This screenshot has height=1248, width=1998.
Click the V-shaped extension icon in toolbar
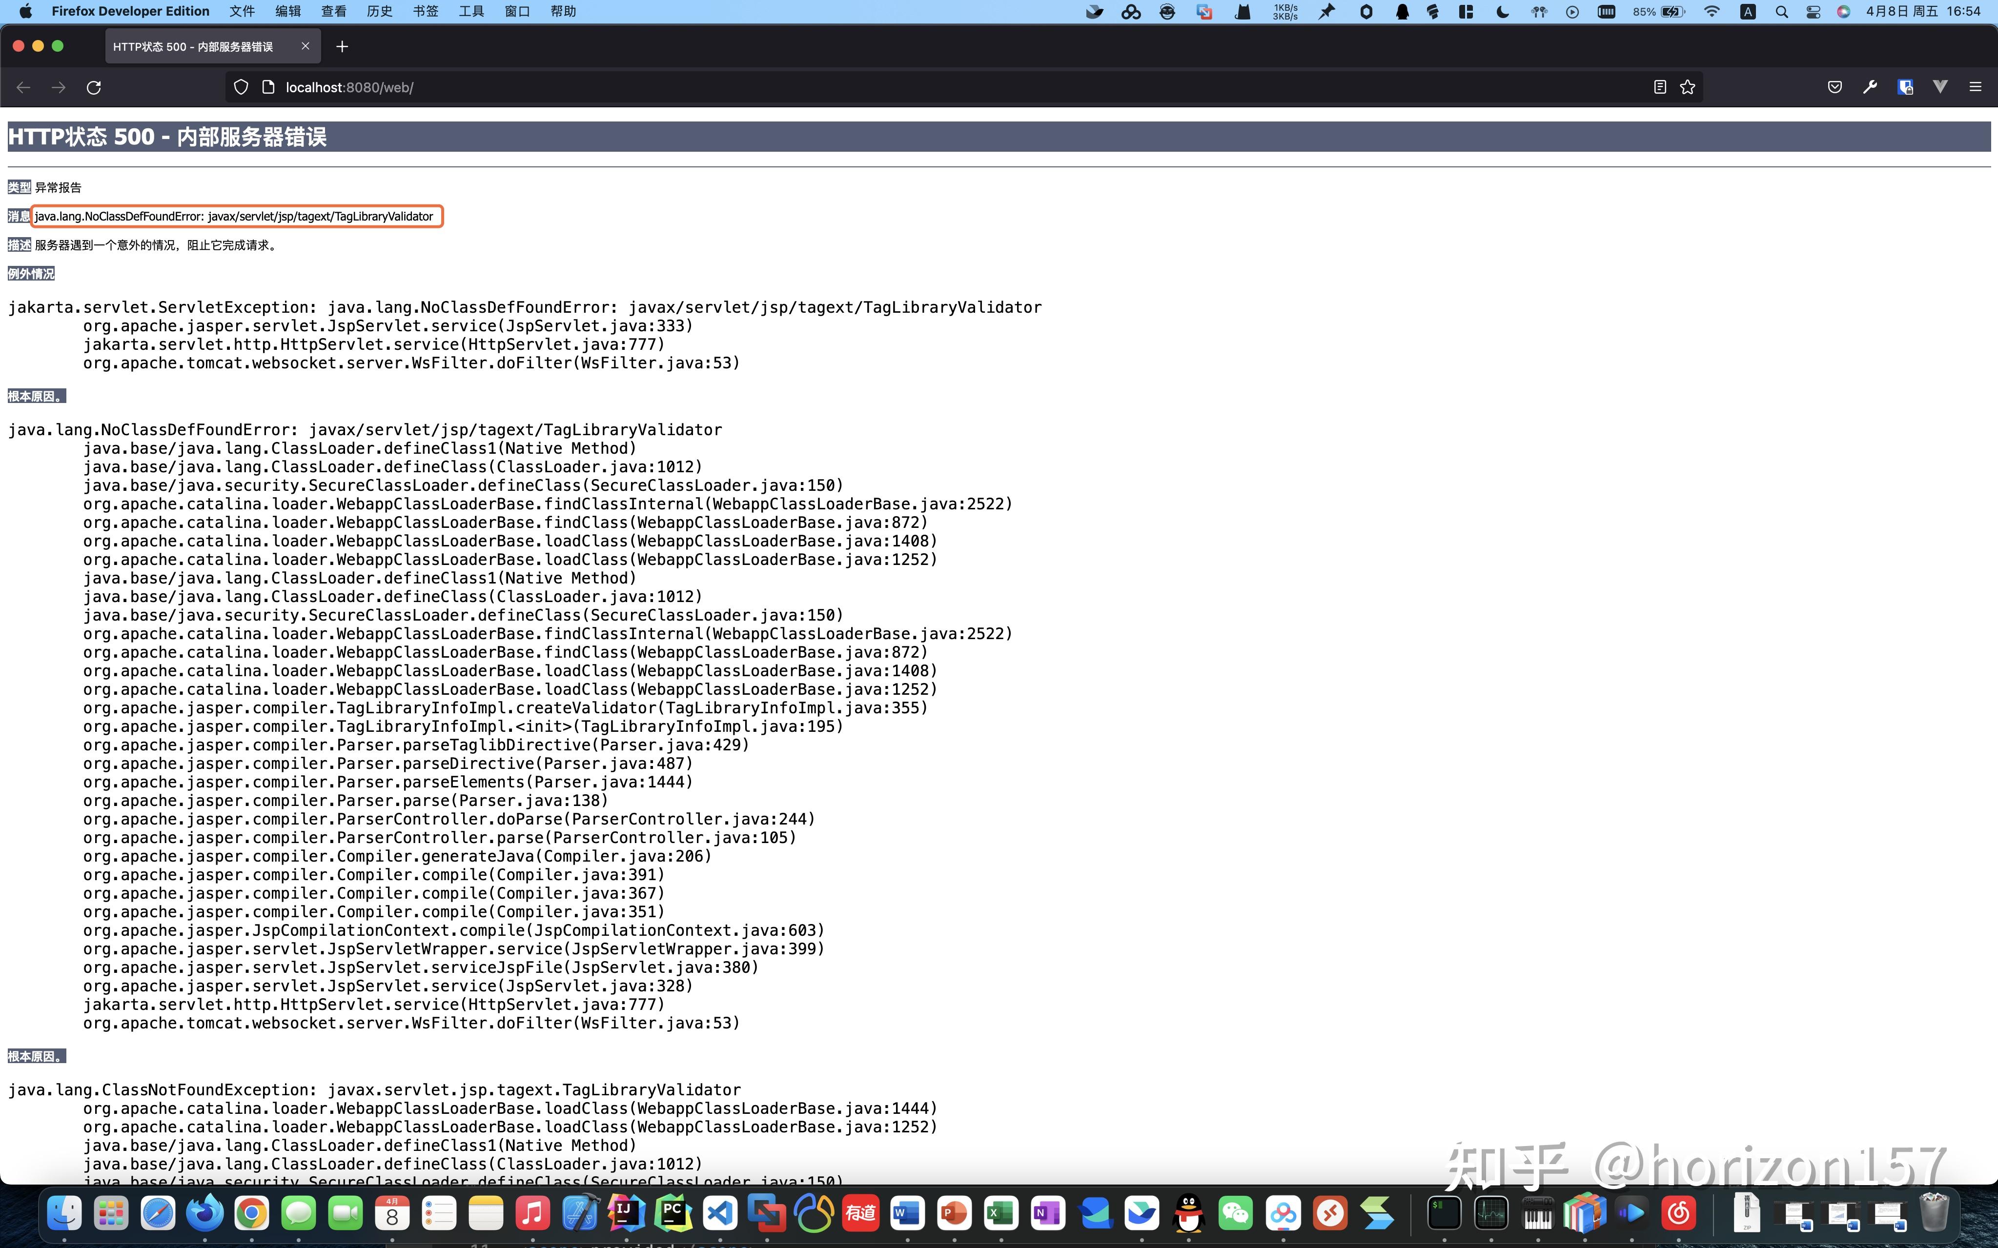click(1940, 87)
